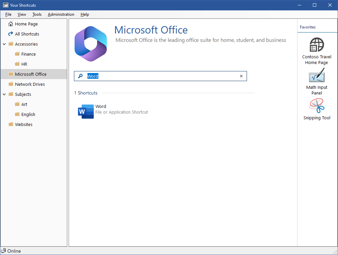Viewport: 338px width, 255px height.
Task: Select the Network Drives folder
Action: pyautogui.click(x=30, y=84)
